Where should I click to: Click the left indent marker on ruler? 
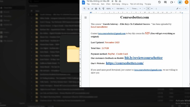pyautogui.click(x=91, y=13)
